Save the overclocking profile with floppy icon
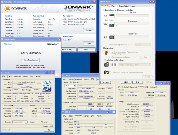The width and height of the screenshot is (178, 135). coord(112,65)
